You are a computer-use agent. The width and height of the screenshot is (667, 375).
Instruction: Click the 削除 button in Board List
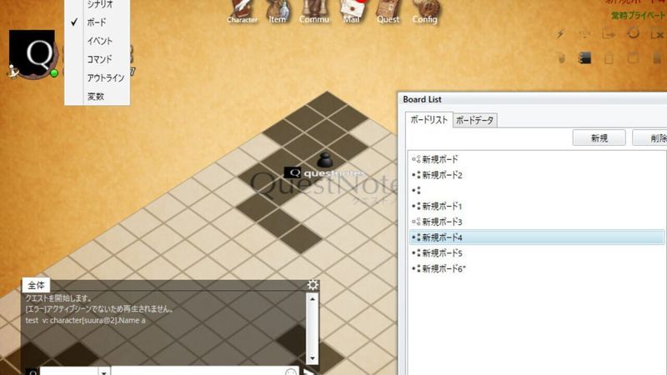point(652,138)
